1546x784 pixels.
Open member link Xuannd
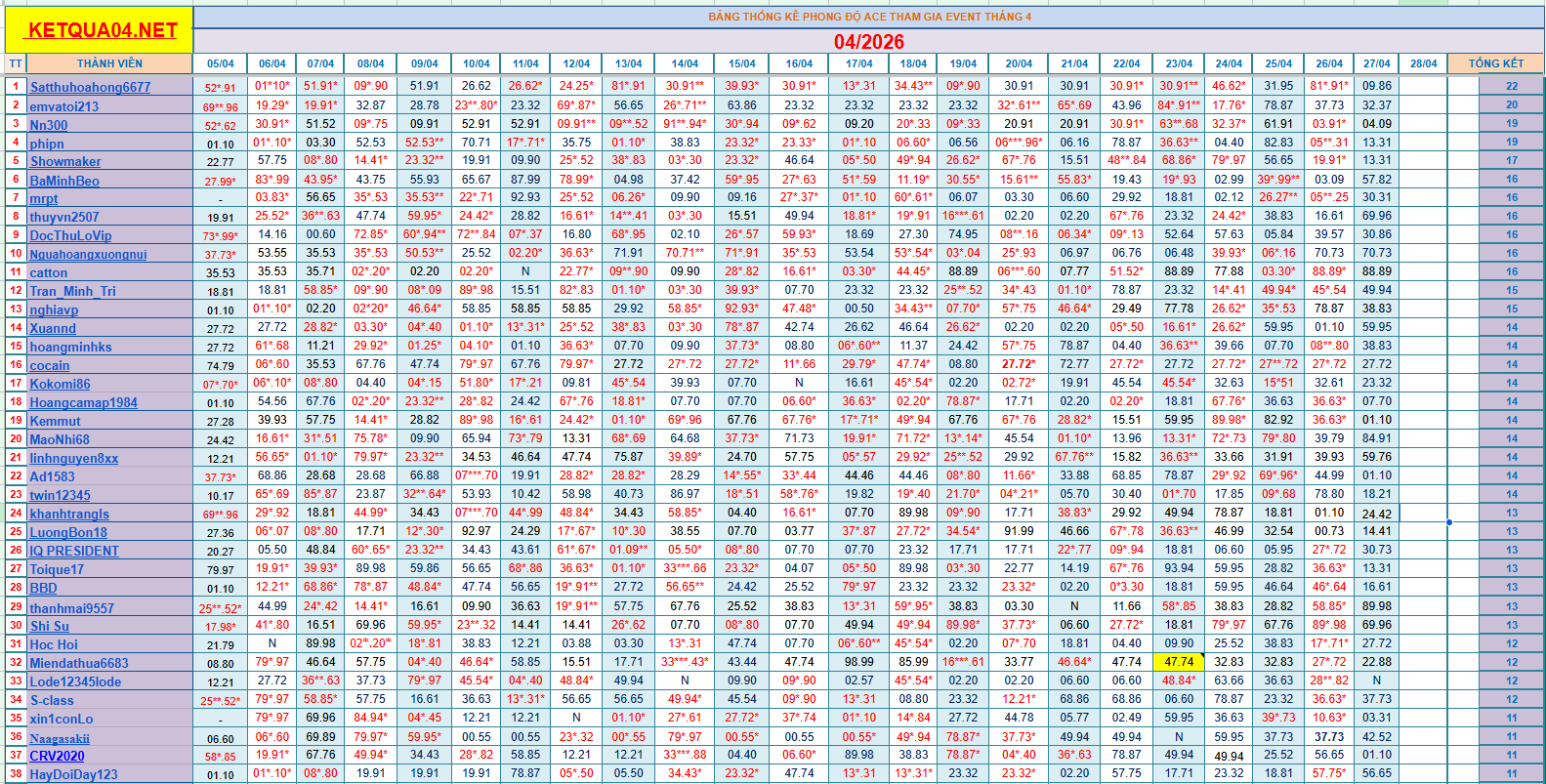[x=53, y=328]
